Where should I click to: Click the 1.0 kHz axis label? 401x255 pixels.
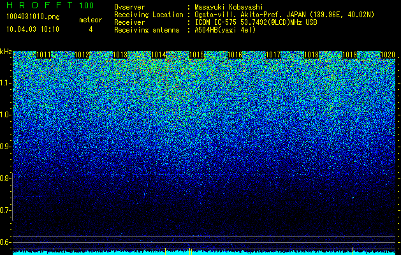point(5,115)
